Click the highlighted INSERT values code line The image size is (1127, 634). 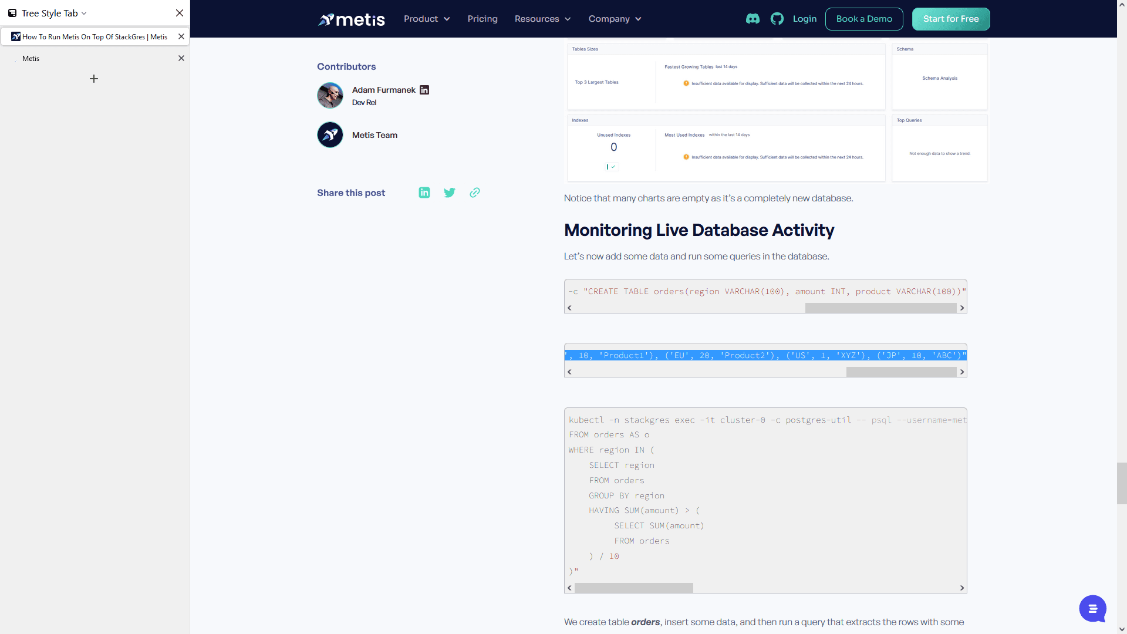765,355
